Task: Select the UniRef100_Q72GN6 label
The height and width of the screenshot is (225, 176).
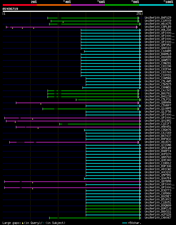Action: click(x=158, y=145)
